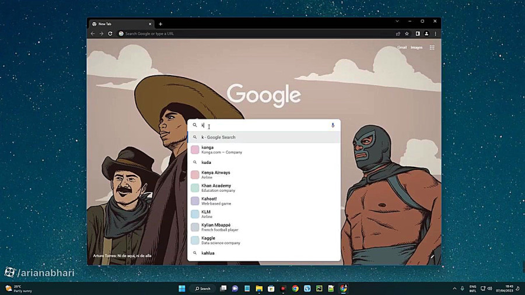The image size is (525, 295).
Task: Open the Google apps grid icon
Action: (x=432, y=47)
